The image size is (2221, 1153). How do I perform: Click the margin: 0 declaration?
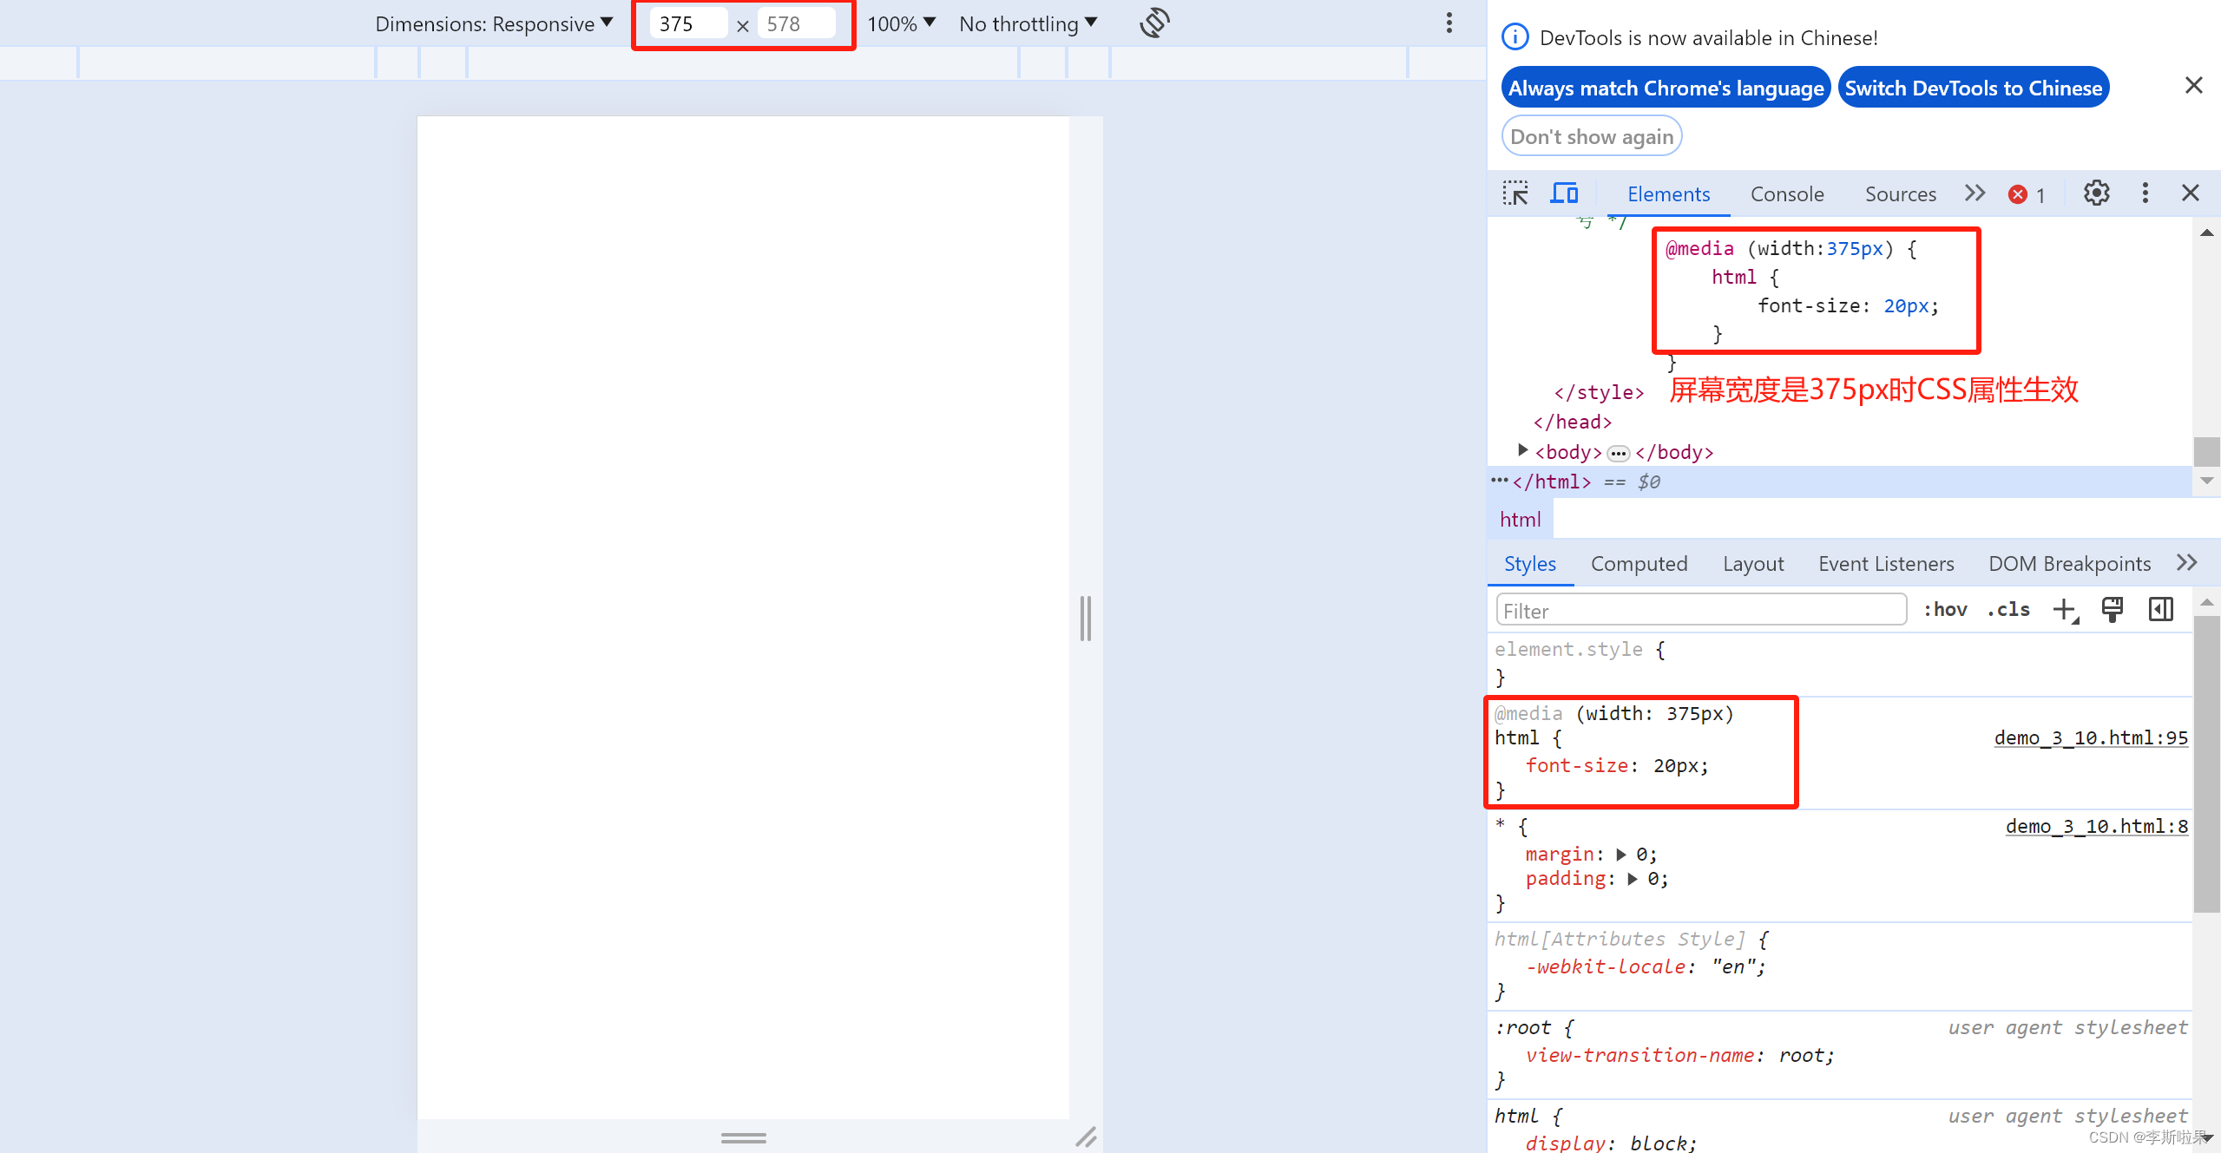click(x=1591, y=855)
